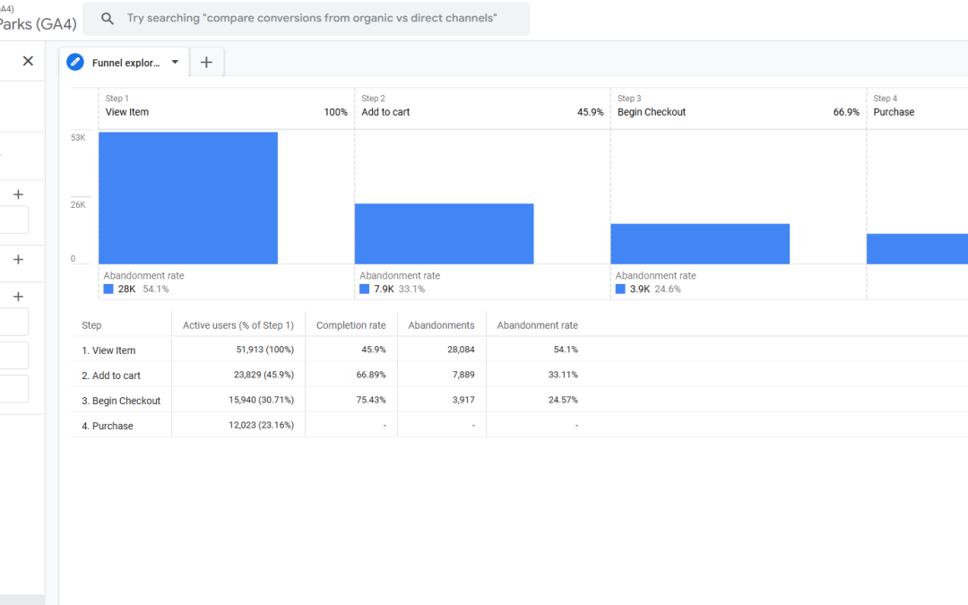Click the 'Step 4 Purchase' chart heading
The height and width of the screenshot is (605, 968).
coord(894,106)
